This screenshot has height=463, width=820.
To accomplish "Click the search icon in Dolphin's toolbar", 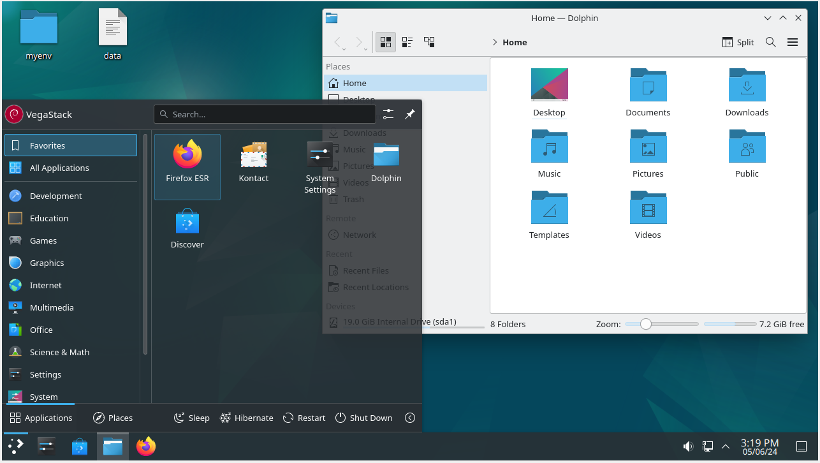I will (770, 42).
